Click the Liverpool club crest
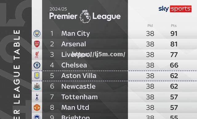This screenshot has width=197, height=119. click(37, 55)
